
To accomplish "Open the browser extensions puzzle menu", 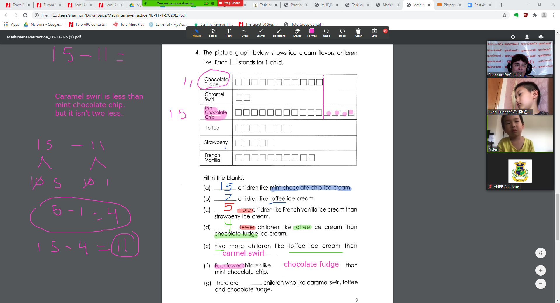I will pyautogui.click(x=535, y=15).
